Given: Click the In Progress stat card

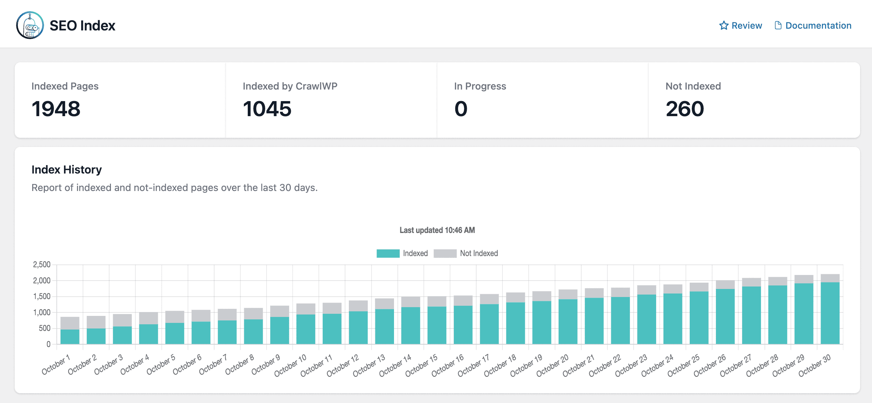Looking at the screenshot, I should (x=542, y=100).
